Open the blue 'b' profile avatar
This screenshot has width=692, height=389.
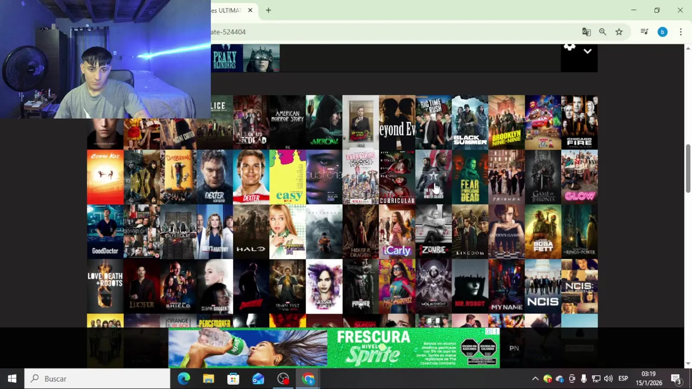(662, 32)
